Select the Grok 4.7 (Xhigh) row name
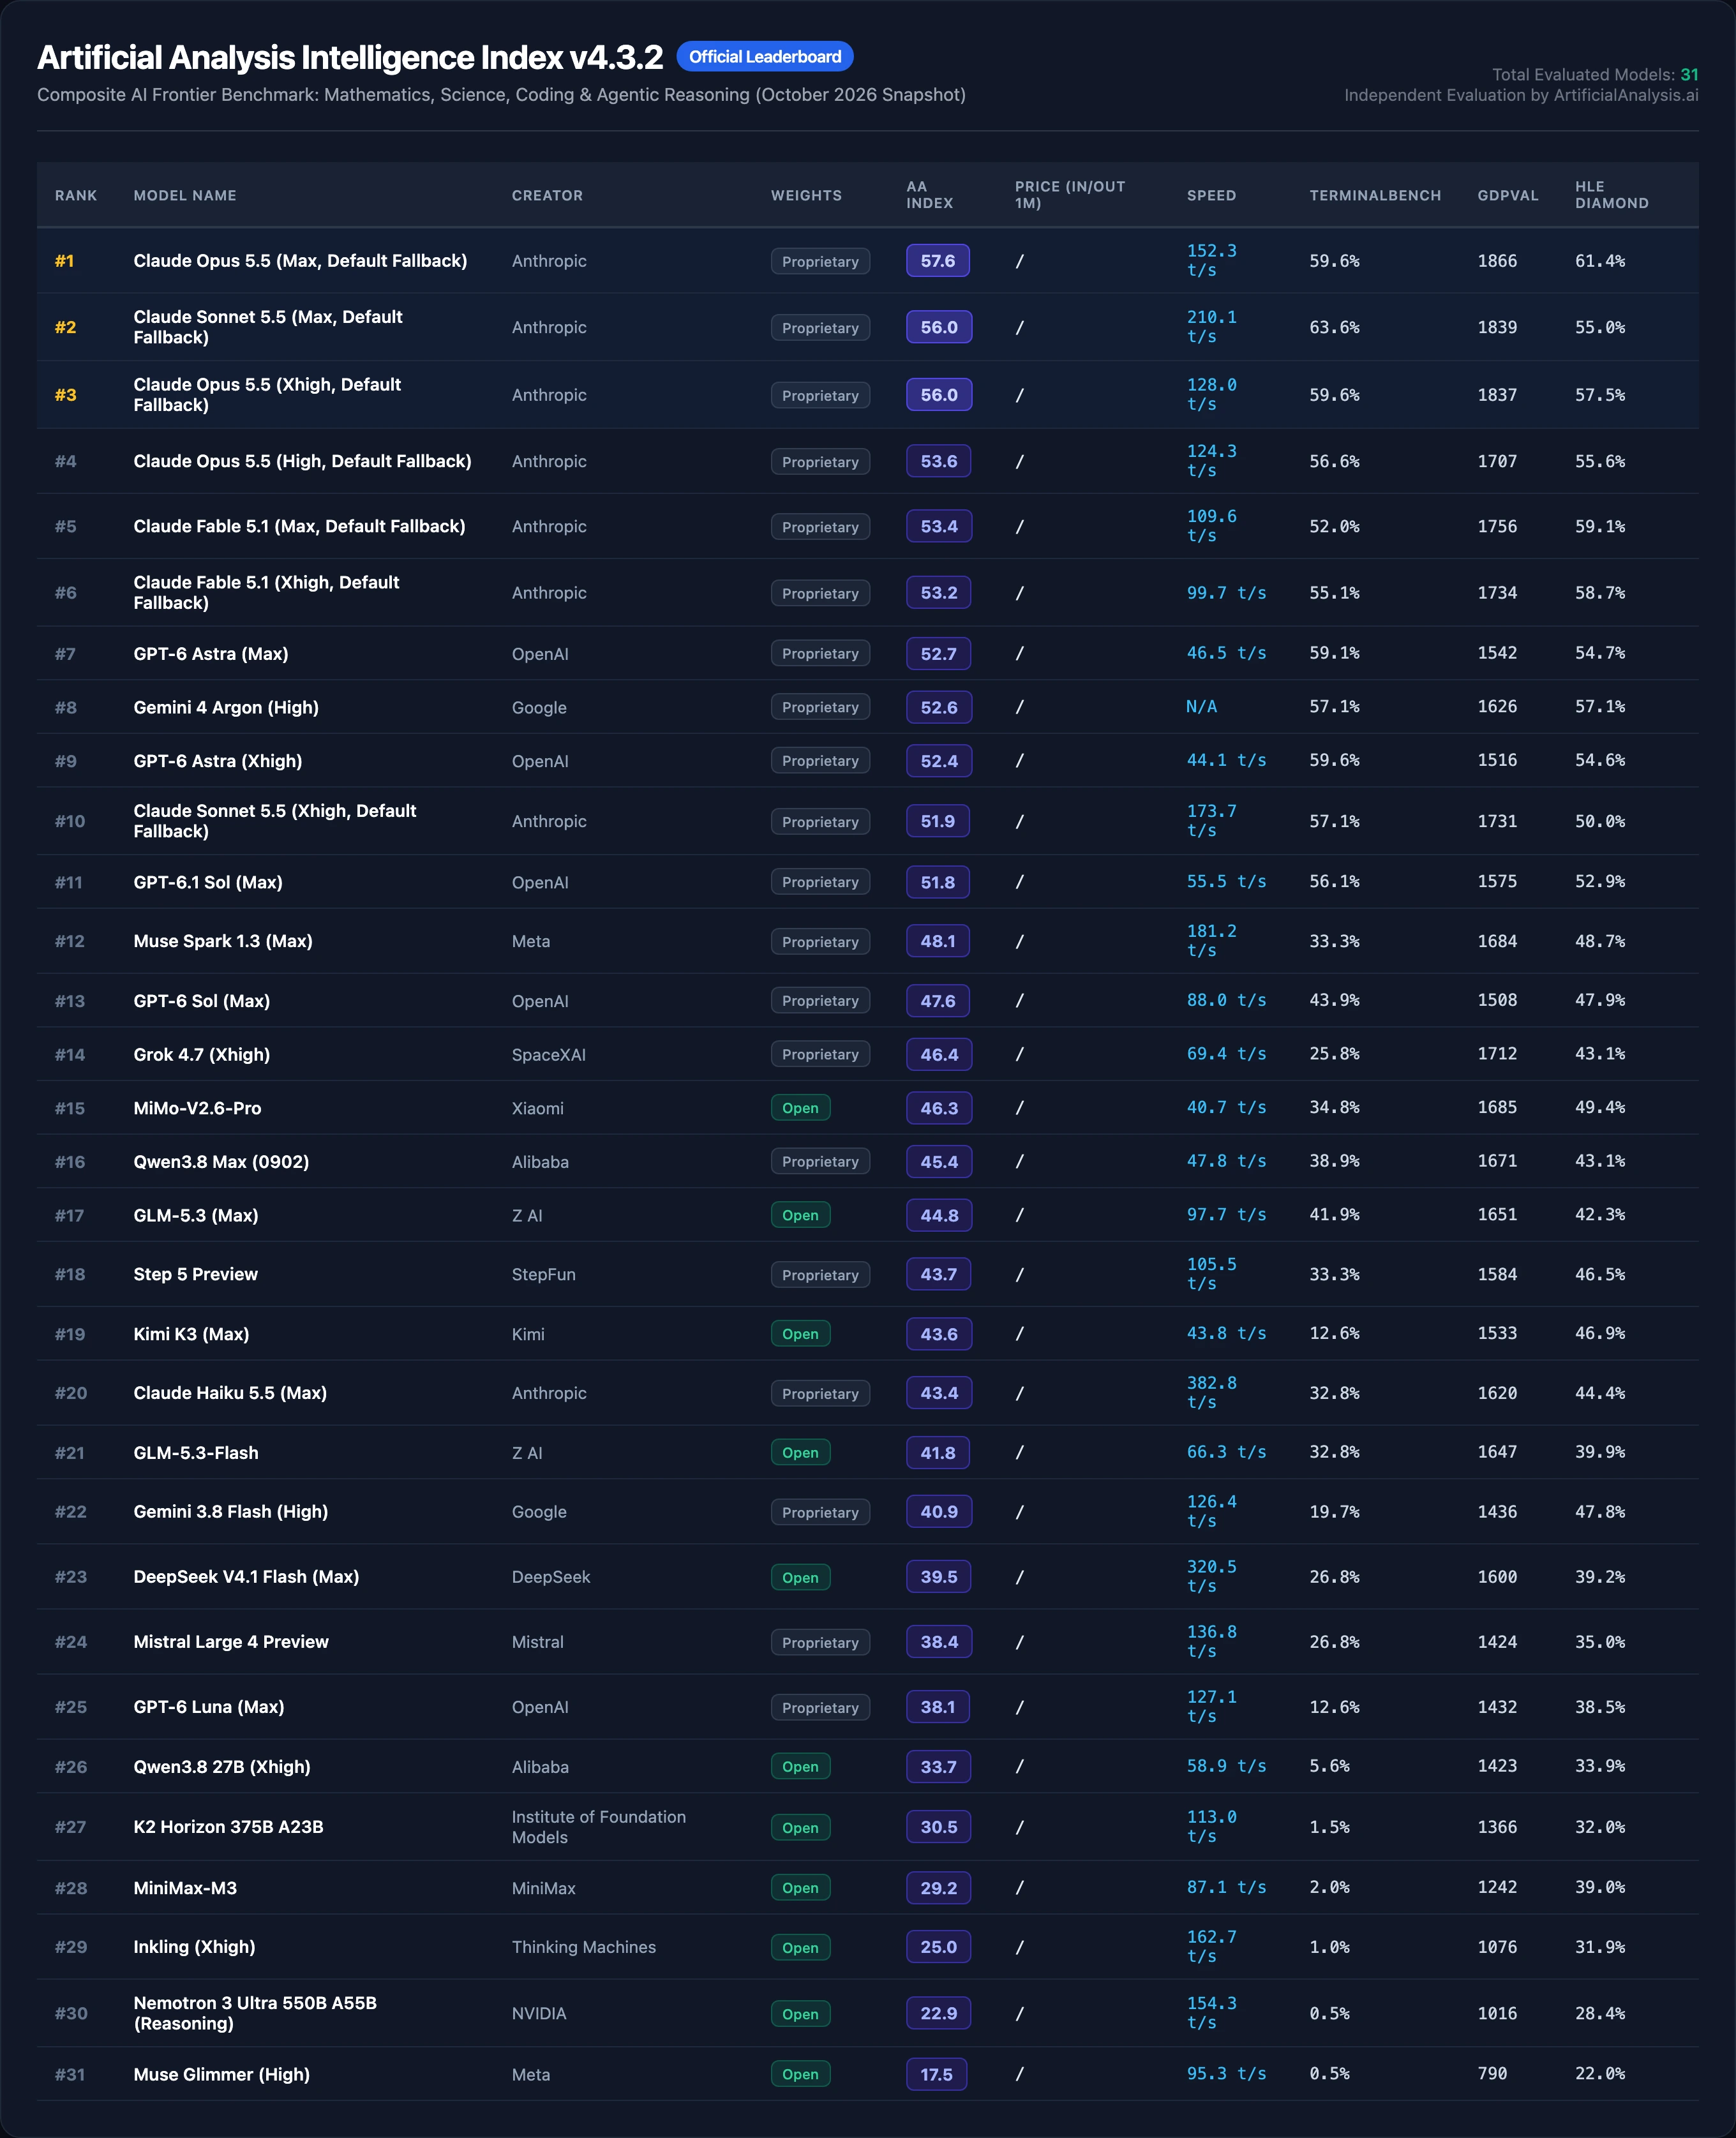 (202, 1054)
